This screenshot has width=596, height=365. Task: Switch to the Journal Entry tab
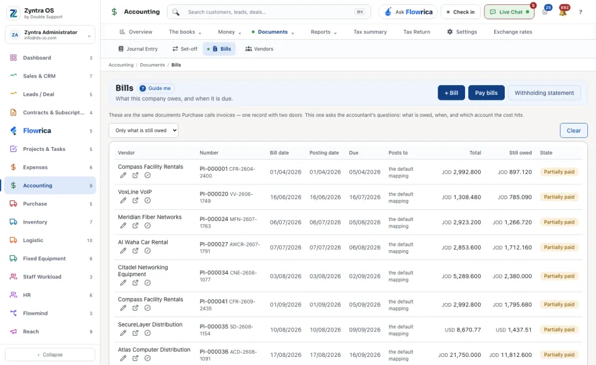point(138,49)
